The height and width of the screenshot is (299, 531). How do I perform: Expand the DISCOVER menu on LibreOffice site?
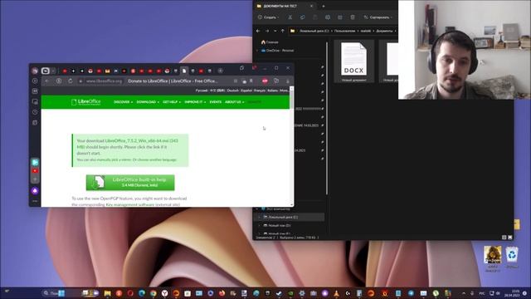tap(123, 102)
